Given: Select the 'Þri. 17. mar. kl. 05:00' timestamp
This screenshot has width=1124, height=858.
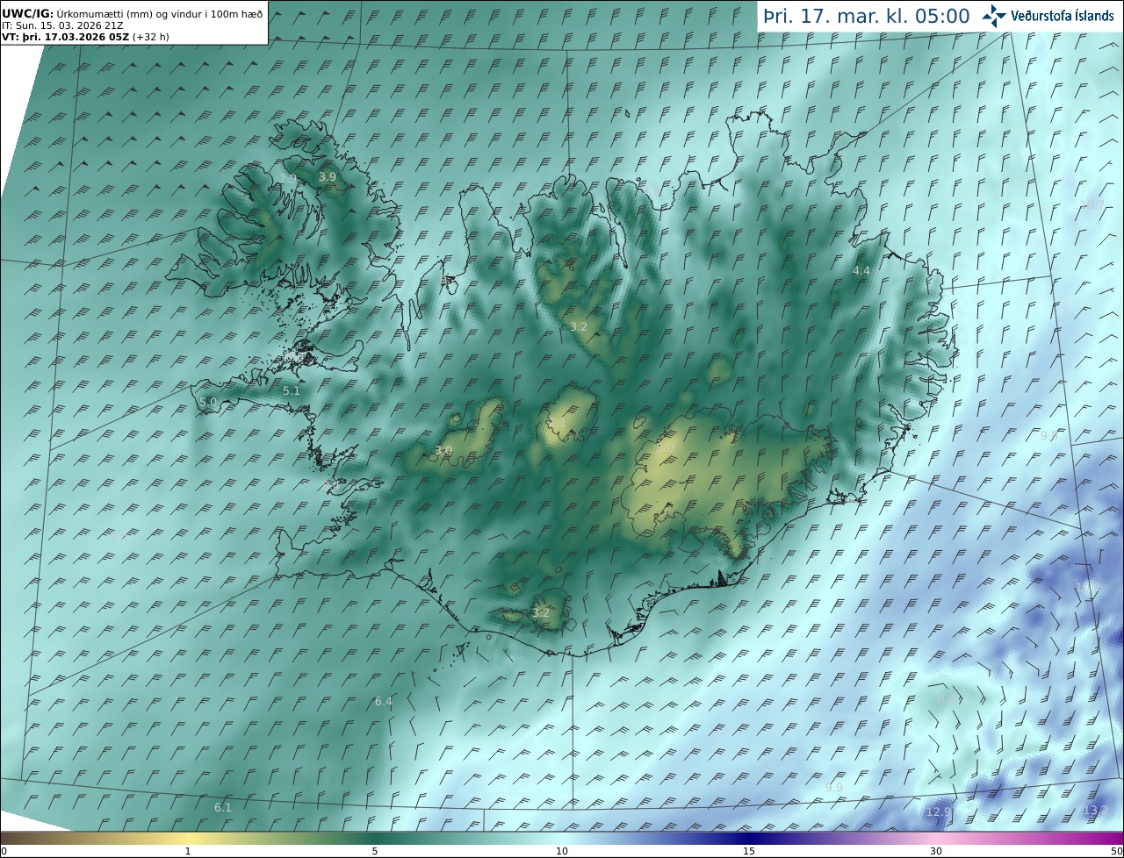Looking at the screenshot, I should [866, 16].
